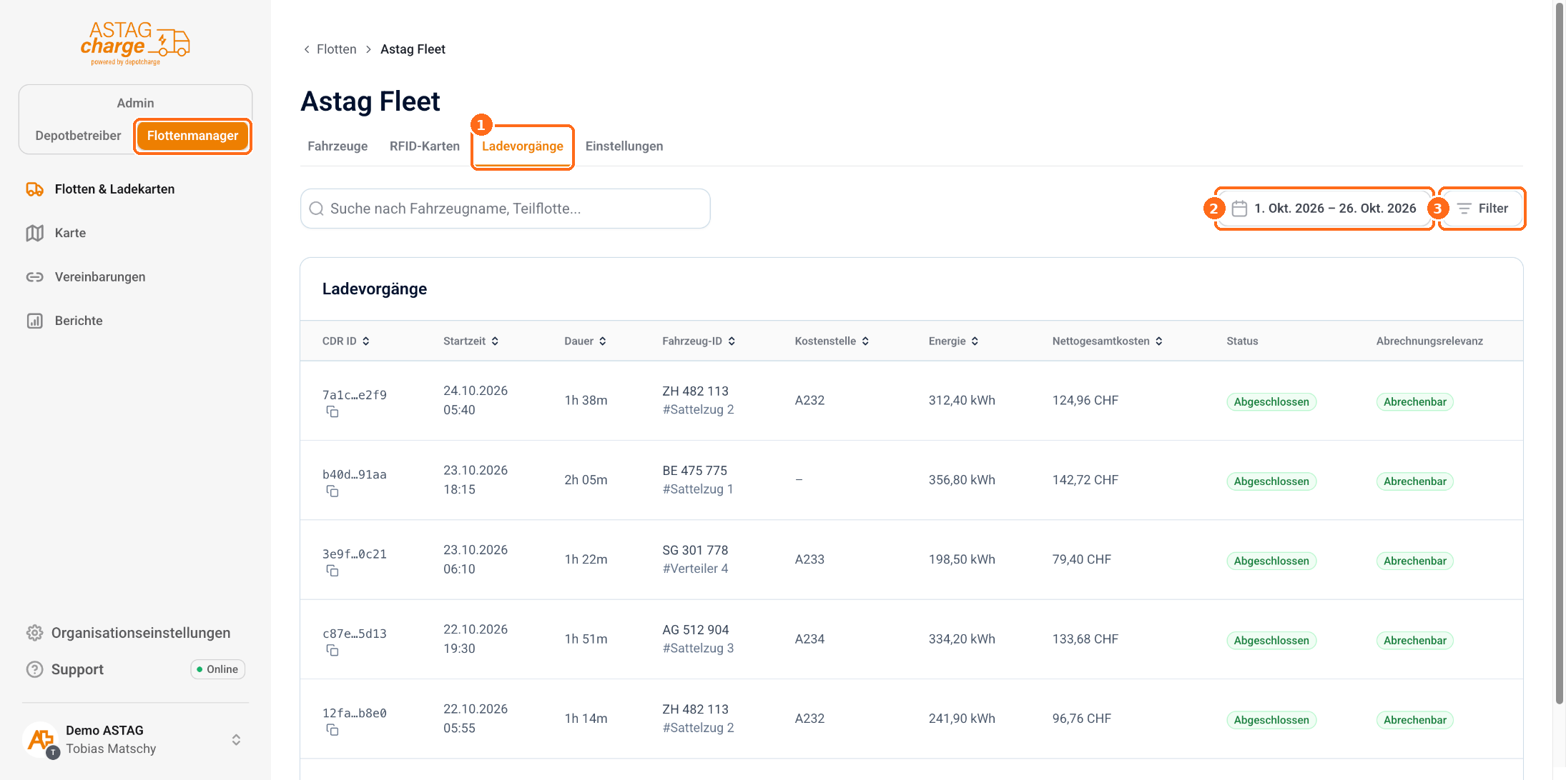Navigate to Flotten breadcrumb link
This screenshot has height=780, width=1566.
[337, 49]
